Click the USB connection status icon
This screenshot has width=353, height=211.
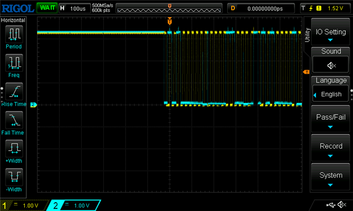[x=330, y=205]
